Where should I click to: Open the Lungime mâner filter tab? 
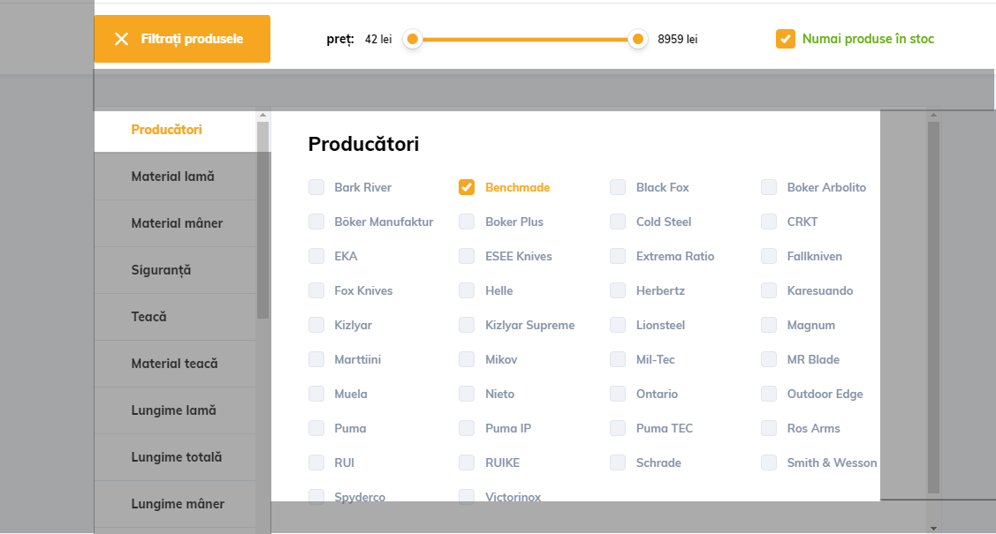tap(176, 504)
